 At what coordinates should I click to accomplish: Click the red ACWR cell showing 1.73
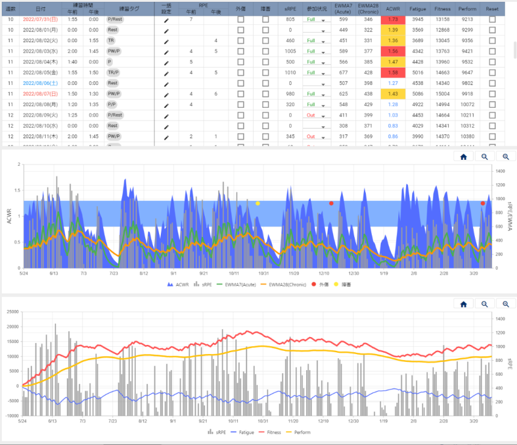click(x=393, y=20)
